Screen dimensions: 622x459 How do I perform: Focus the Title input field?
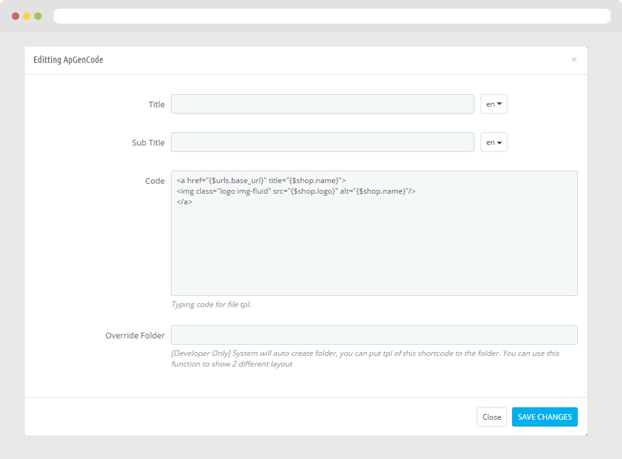tap(322, 104)
